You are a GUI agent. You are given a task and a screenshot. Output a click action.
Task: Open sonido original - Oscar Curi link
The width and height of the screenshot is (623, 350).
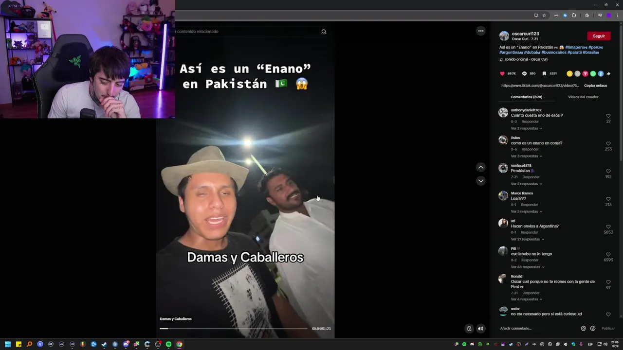526,59
